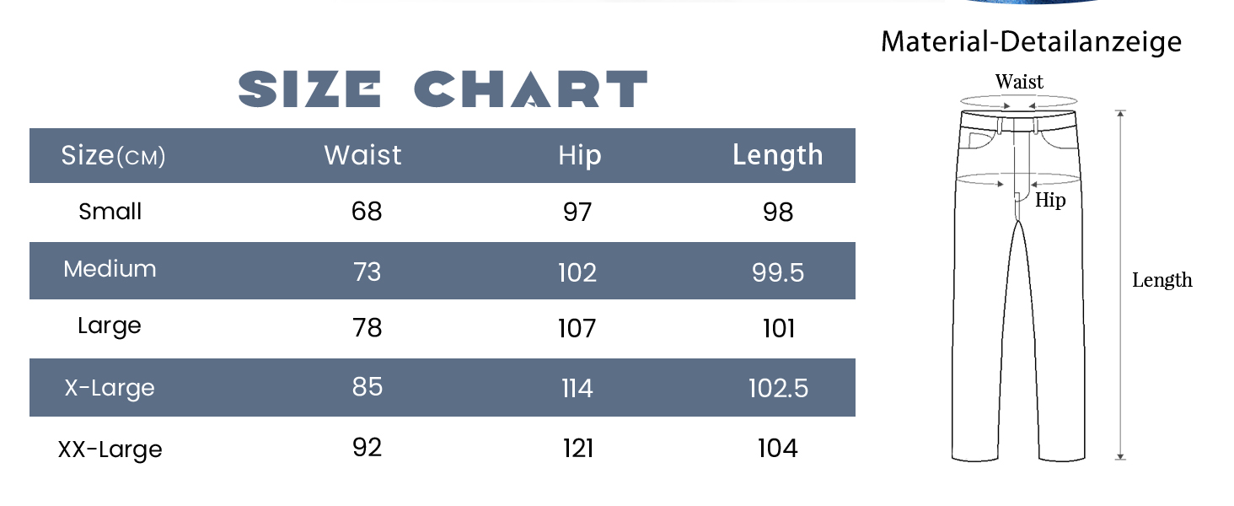Click the Large size row label
This screenshot has width=1234, height=506.
[110, 326]
